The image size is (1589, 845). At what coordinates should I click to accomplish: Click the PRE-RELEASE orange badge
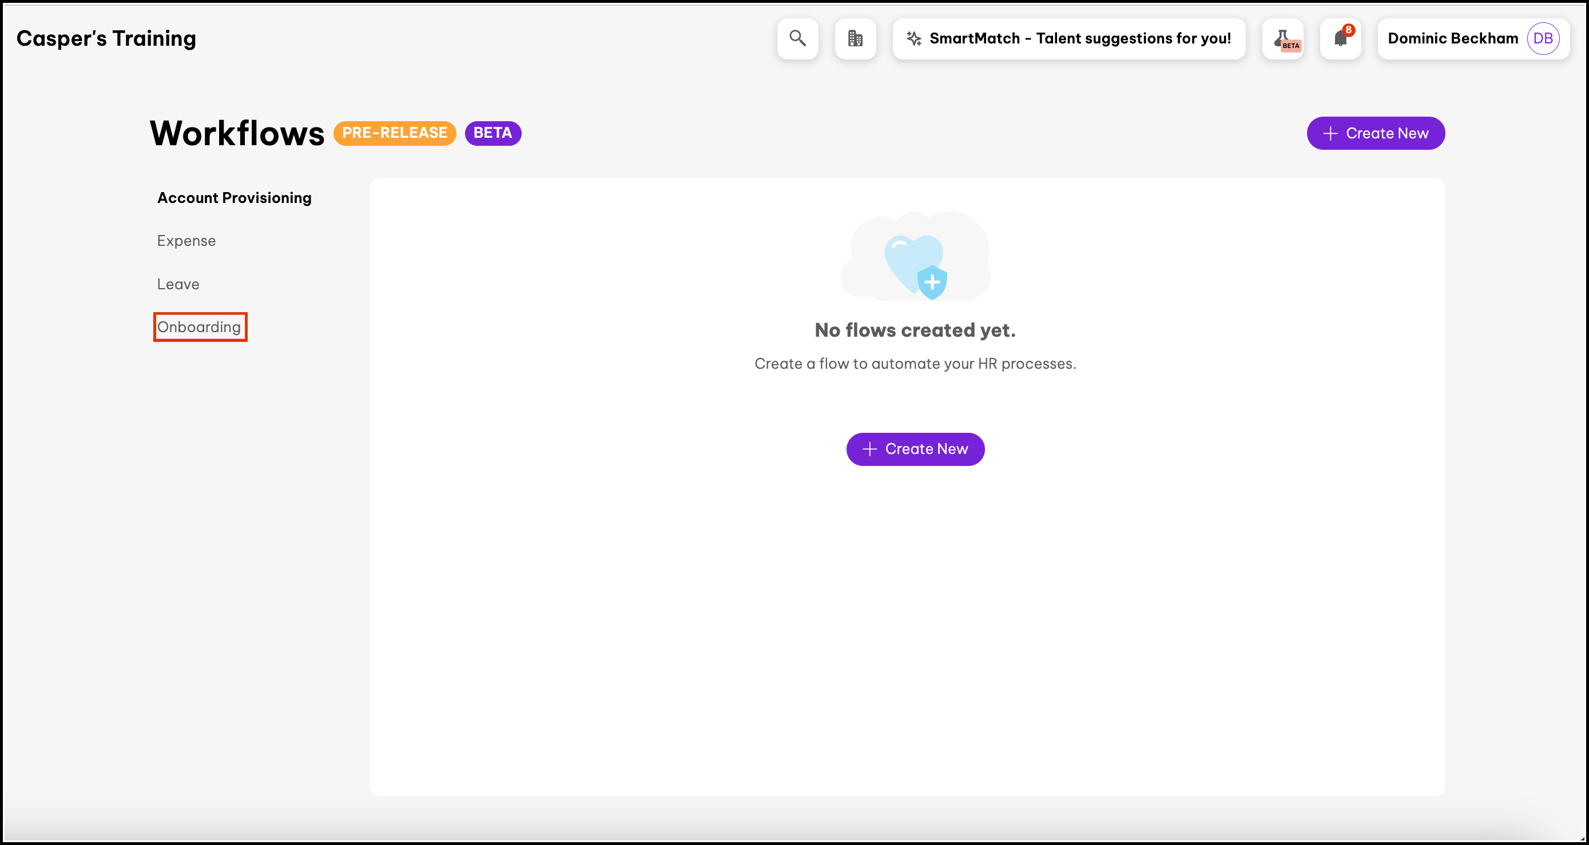(394, 133)
